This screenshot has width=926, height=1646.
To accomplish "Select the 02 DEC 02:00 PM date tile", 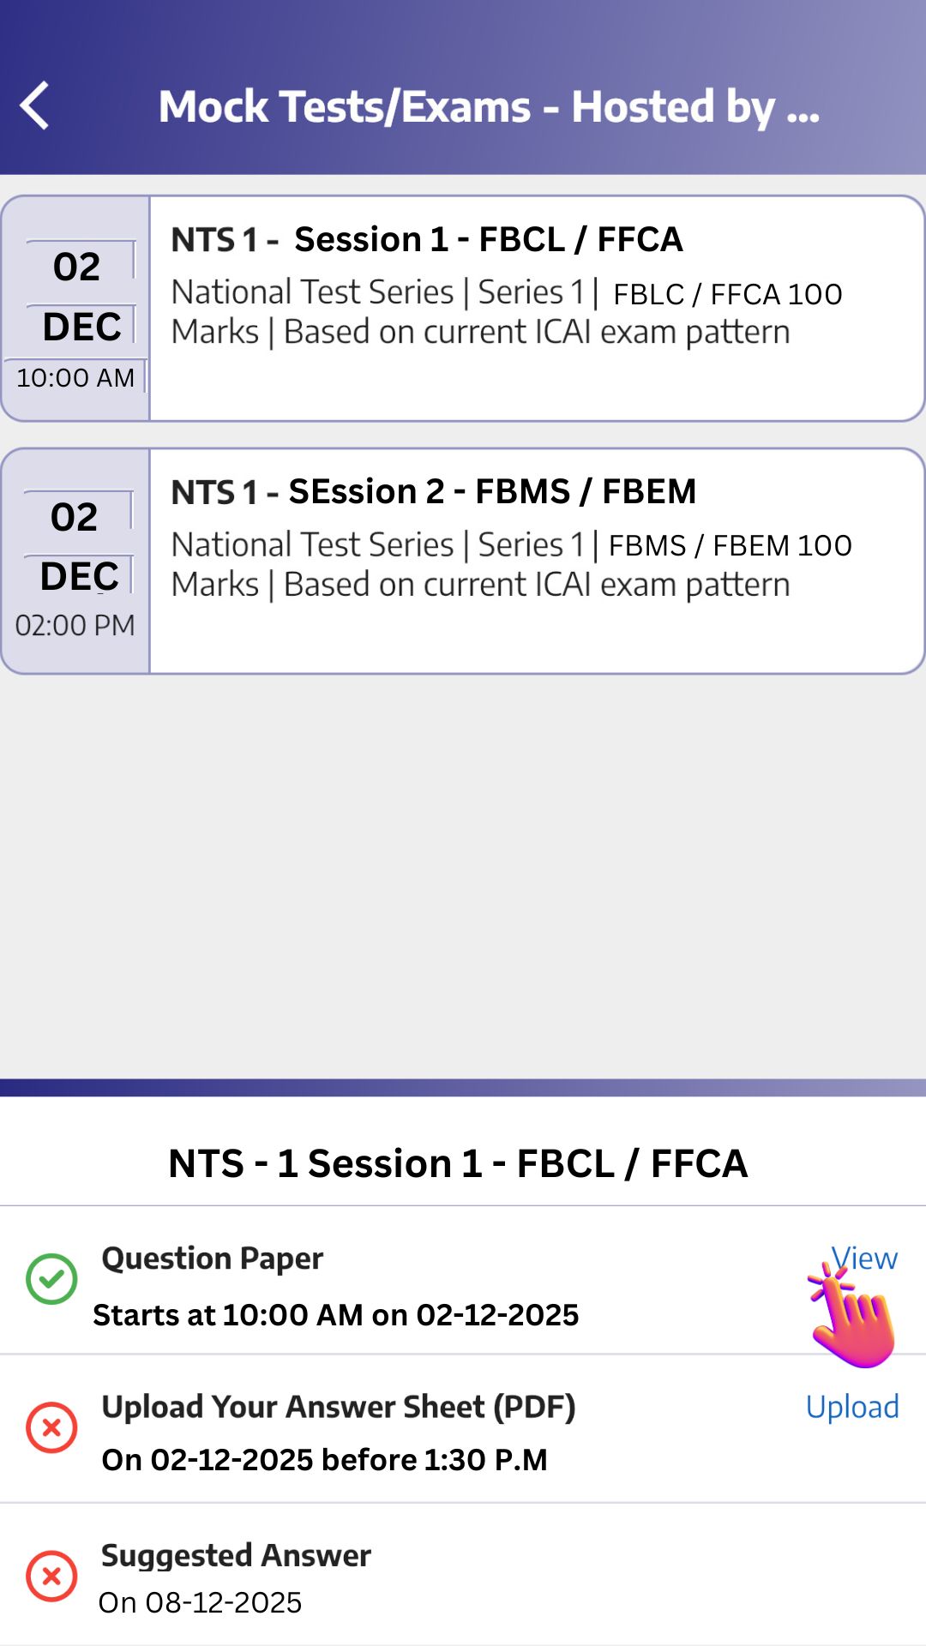I will [75, 561].
